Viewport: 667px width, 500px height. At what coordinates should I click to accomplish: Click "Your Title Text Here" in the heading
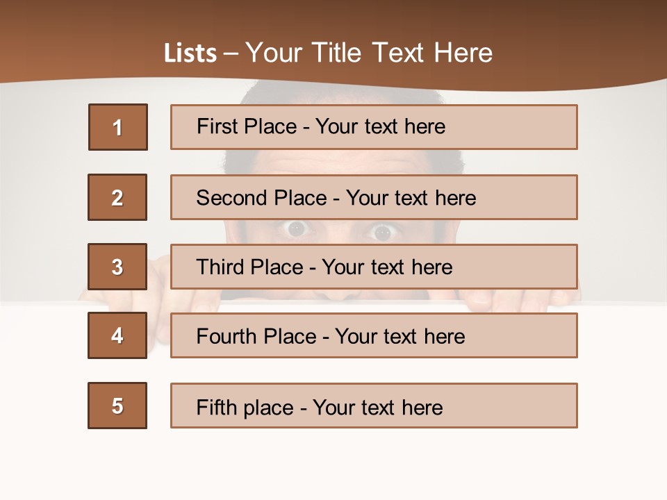tap(369, 53)
